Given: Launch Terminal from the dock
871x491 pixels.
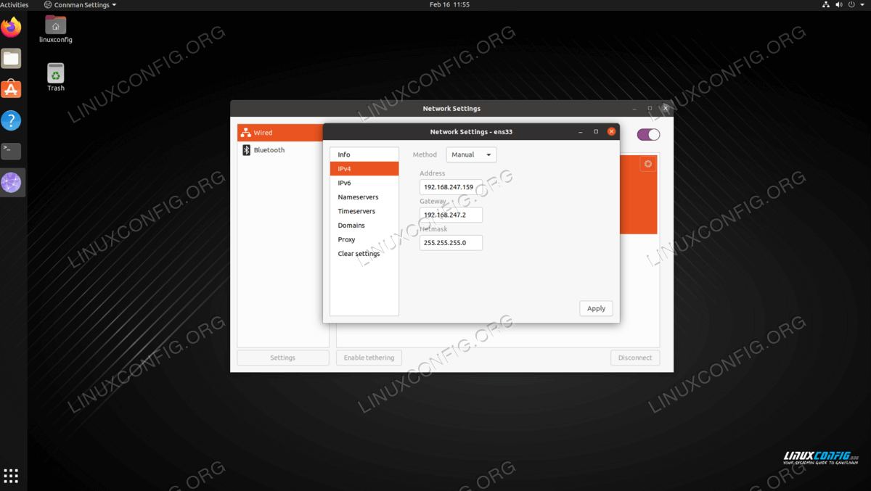Looking at the screenshot, I should [x=11, y=152].
